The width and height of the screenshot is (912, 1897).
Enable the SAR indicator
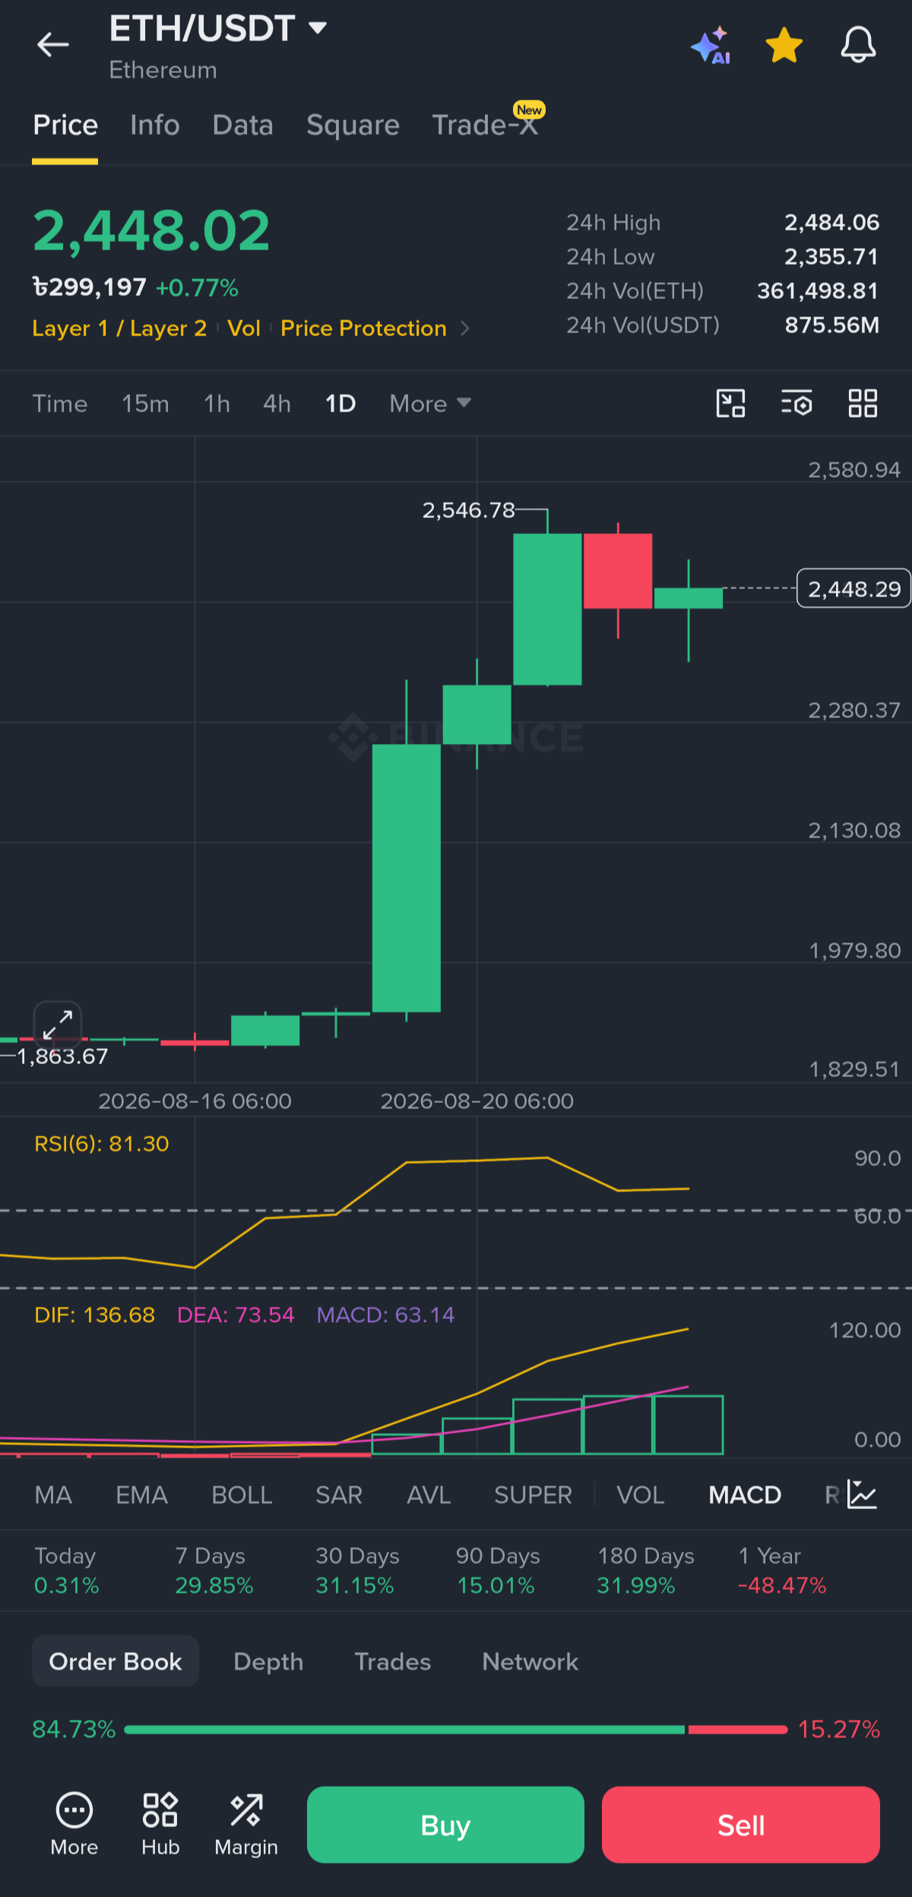pyautogui.click(x=339, y=1495)
